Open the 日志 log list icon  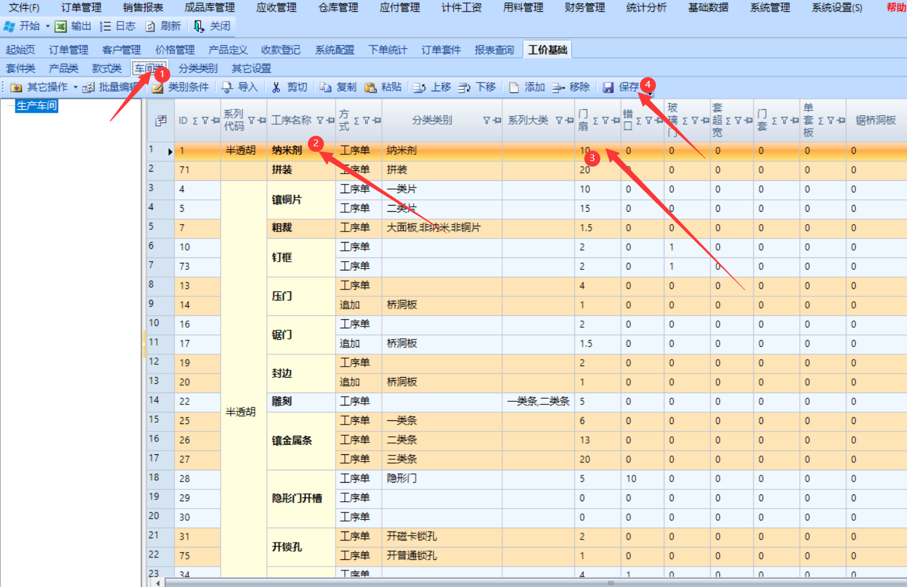(x=106, y=27)
